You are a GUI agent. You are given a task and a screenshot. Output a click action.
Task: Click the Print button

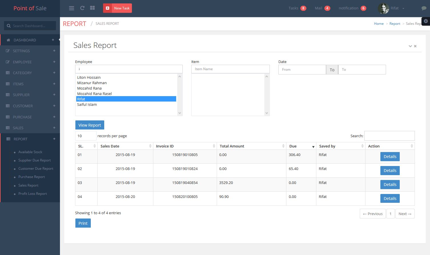(x=83, y=223)
